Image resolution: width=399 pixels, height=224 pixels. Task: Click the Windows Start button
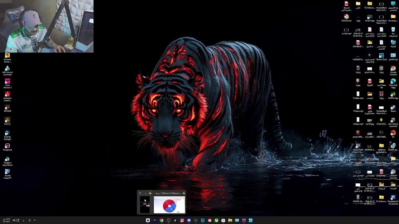click(x=251, y=220)
